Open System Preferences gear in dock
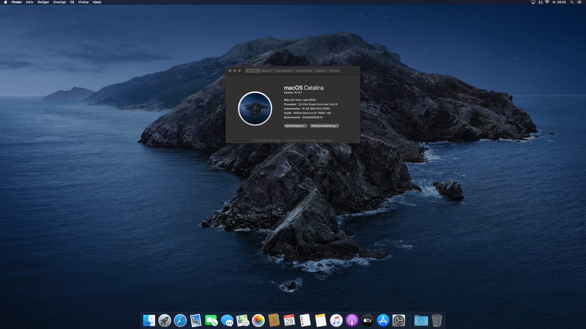This screenshot has width=586, height=329. (x=399, y=320)
